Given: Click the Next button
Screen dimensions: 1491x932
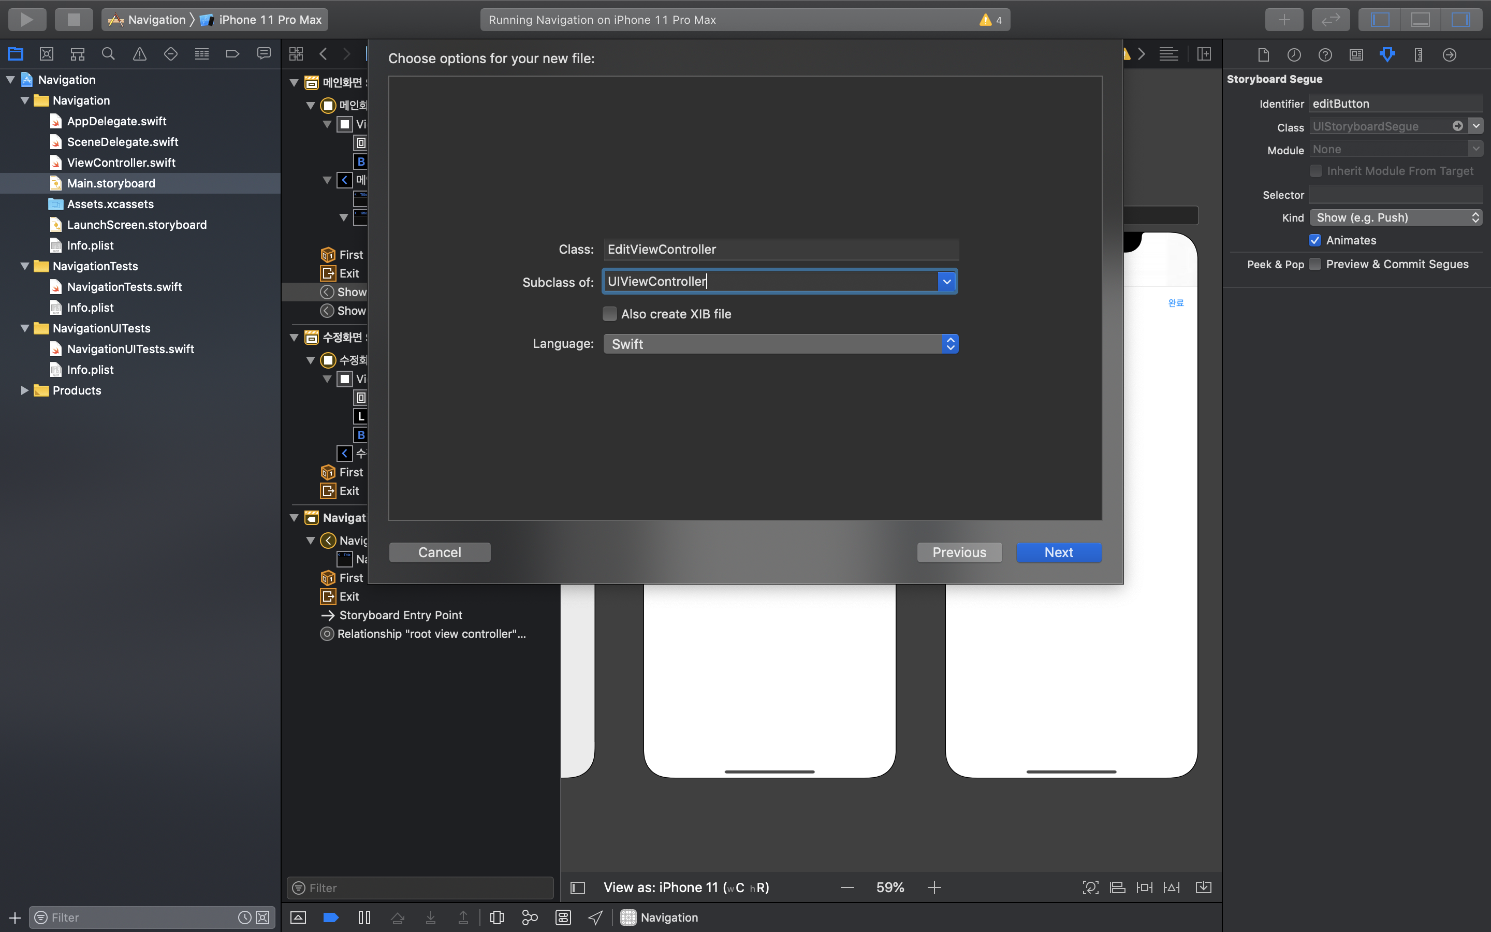Looking at the screenshot, I should pyautogui.click(x=1059, y=552).
